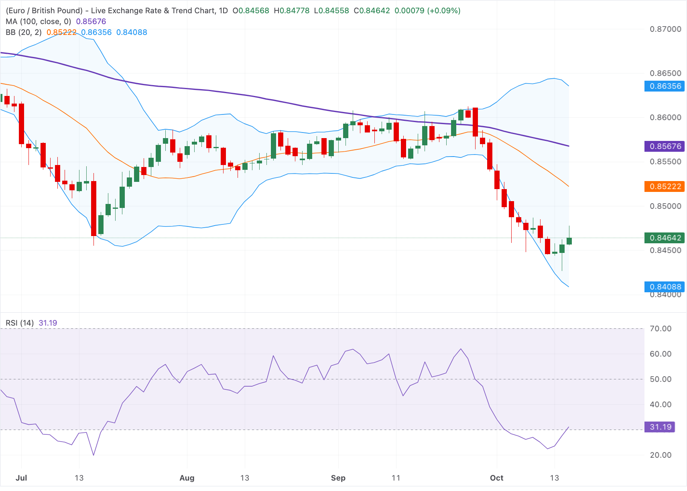Click the 11 date label on time axis
The height and width of the screenshot is (491, 687).
396,478
